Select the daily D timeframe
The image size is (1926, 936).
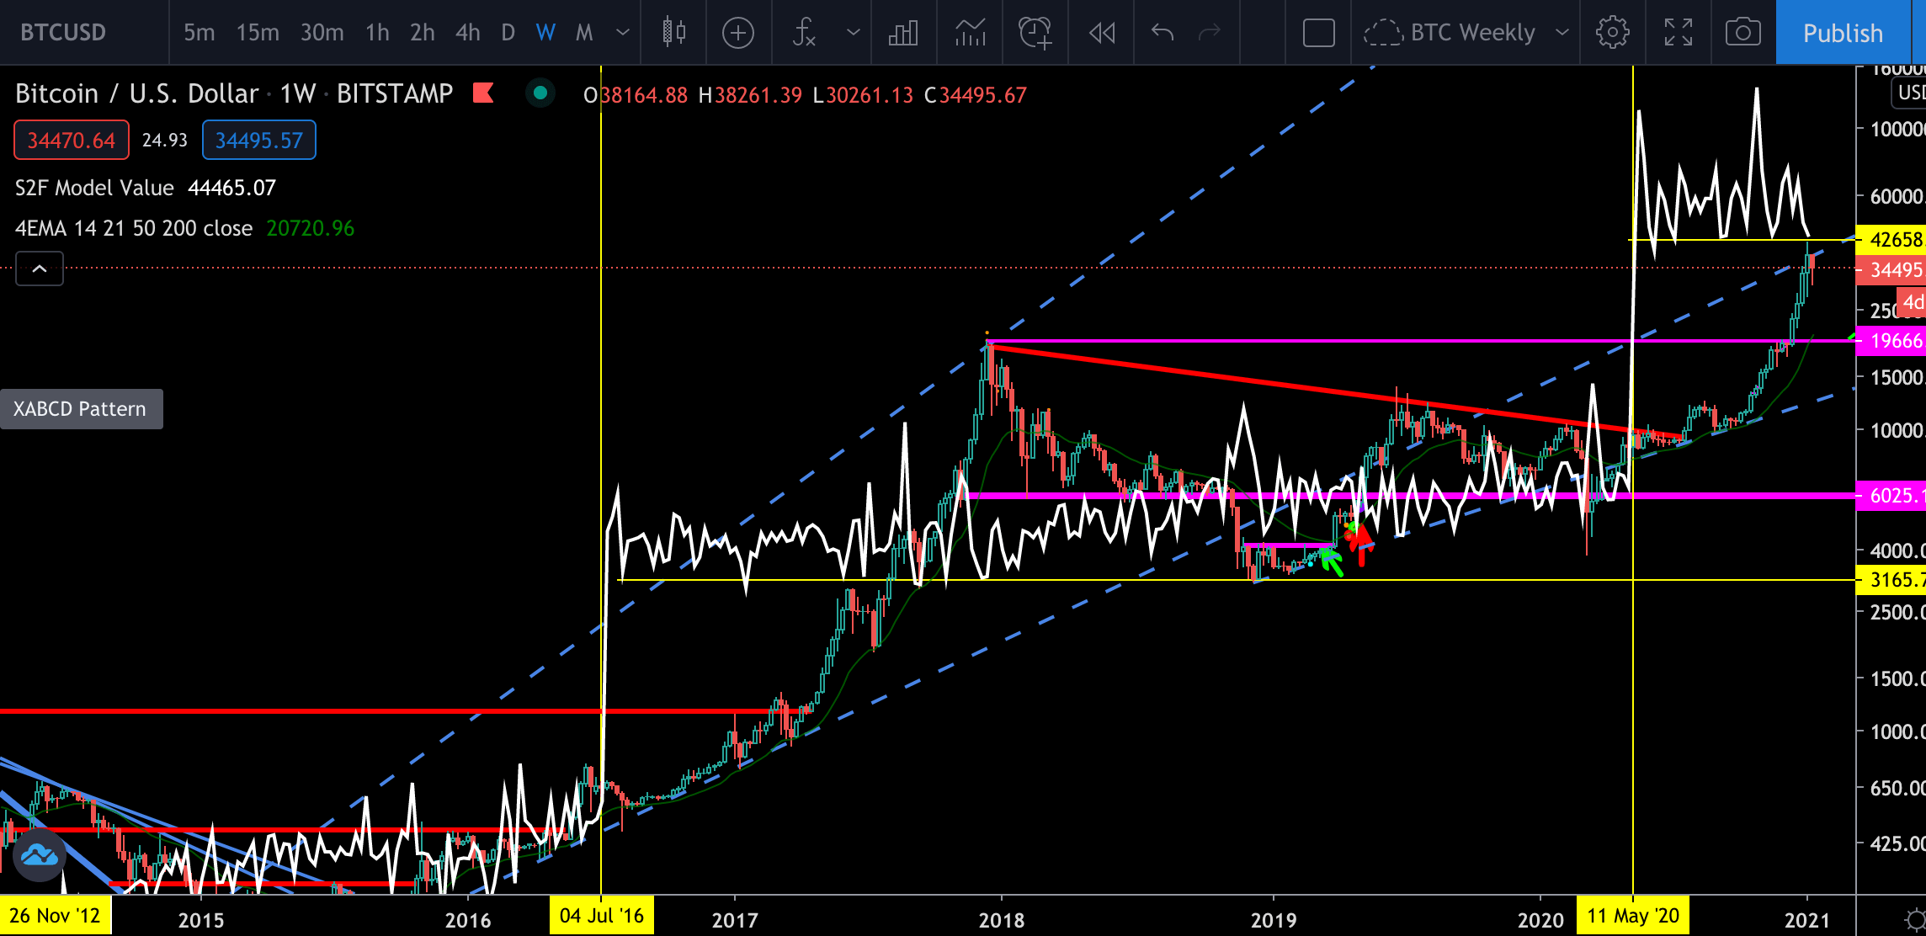[508, 33]
